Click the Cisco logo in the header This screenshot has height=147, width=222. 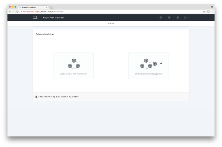click(35, 17)
